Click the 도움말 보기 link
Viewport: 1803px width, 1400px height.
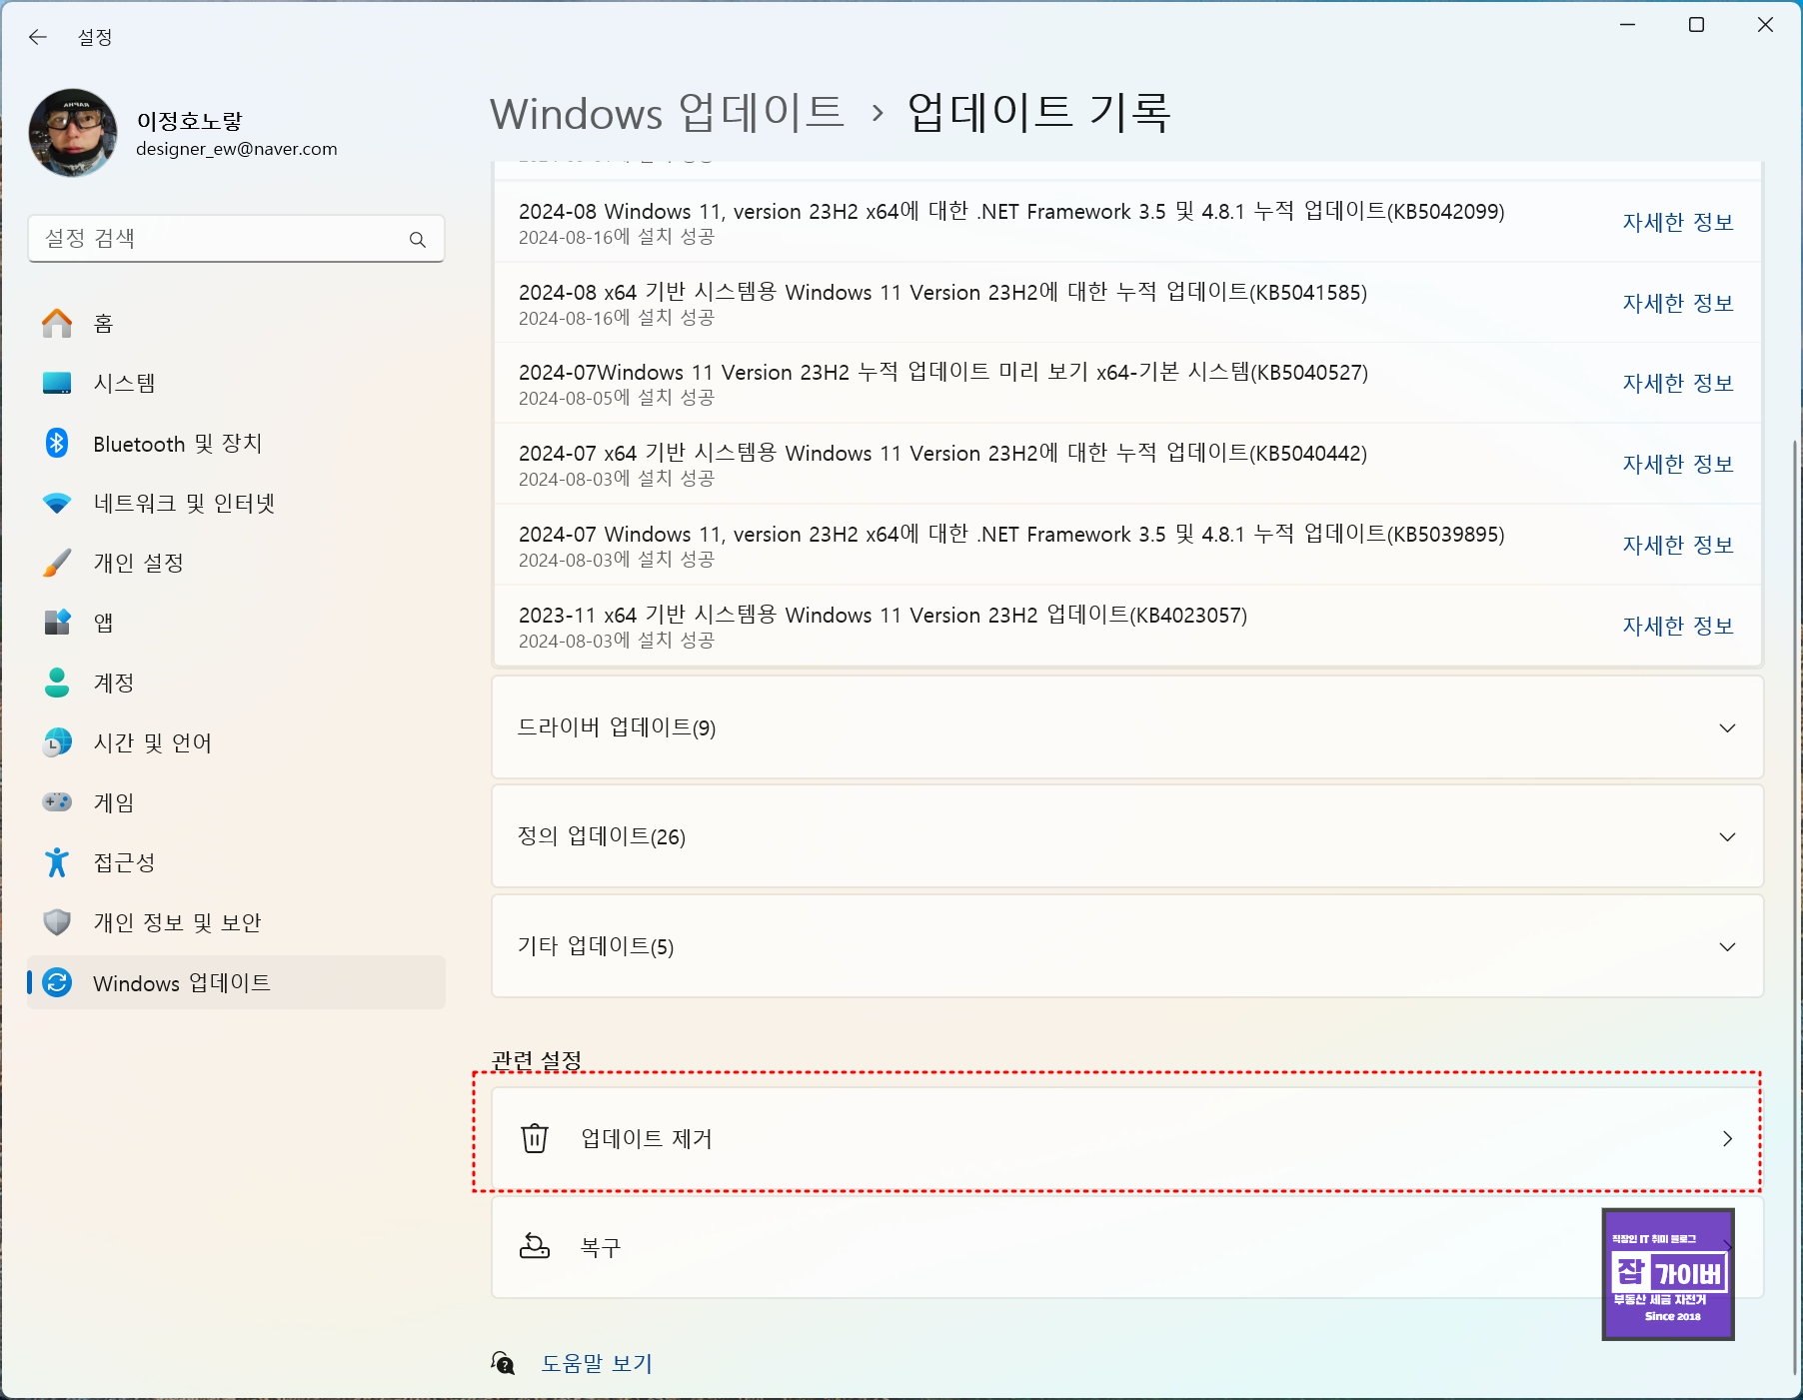(x=597, y=1363)
